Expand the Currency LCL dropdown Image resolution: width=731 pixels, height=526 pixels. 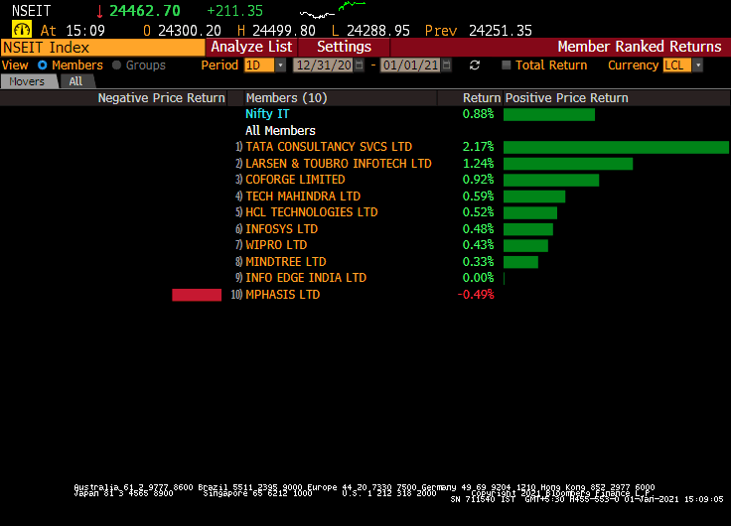click(x=697, y=66)
